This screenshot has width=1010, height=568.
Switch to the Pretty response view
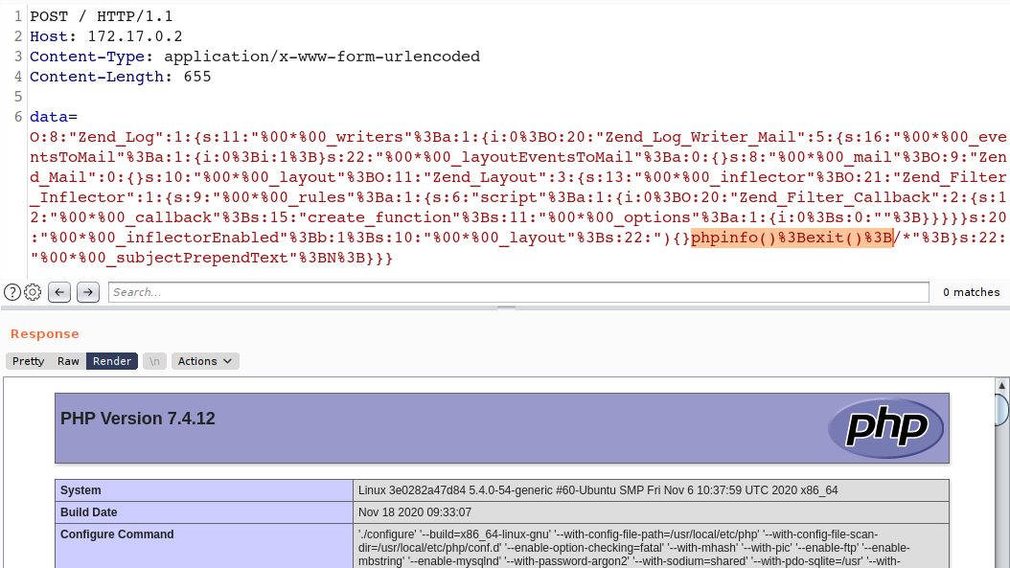[29, 361]
